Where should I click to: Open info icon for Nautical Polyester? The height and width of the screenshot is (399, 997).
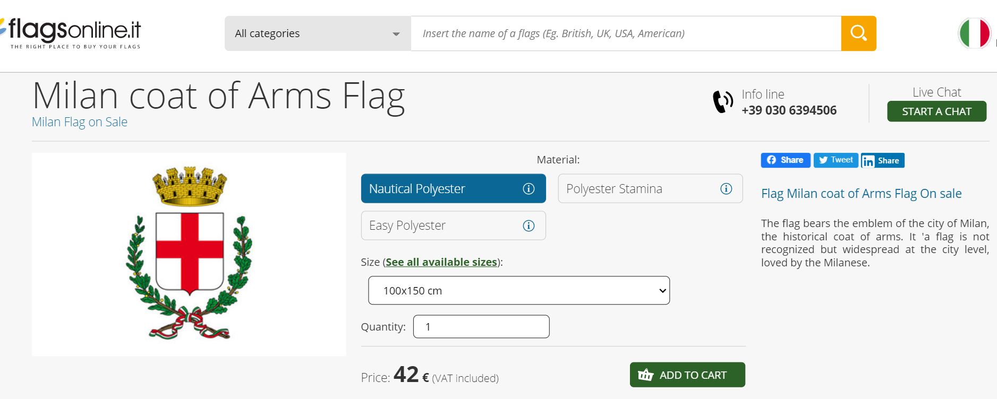coord(528,189)
